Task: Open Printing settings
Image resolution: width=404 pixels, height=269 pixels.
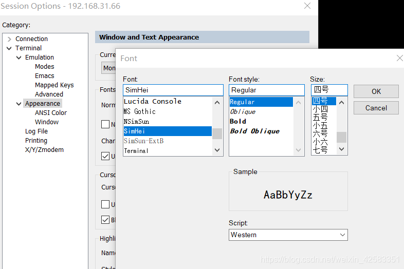Action: (x=36, y=141)
